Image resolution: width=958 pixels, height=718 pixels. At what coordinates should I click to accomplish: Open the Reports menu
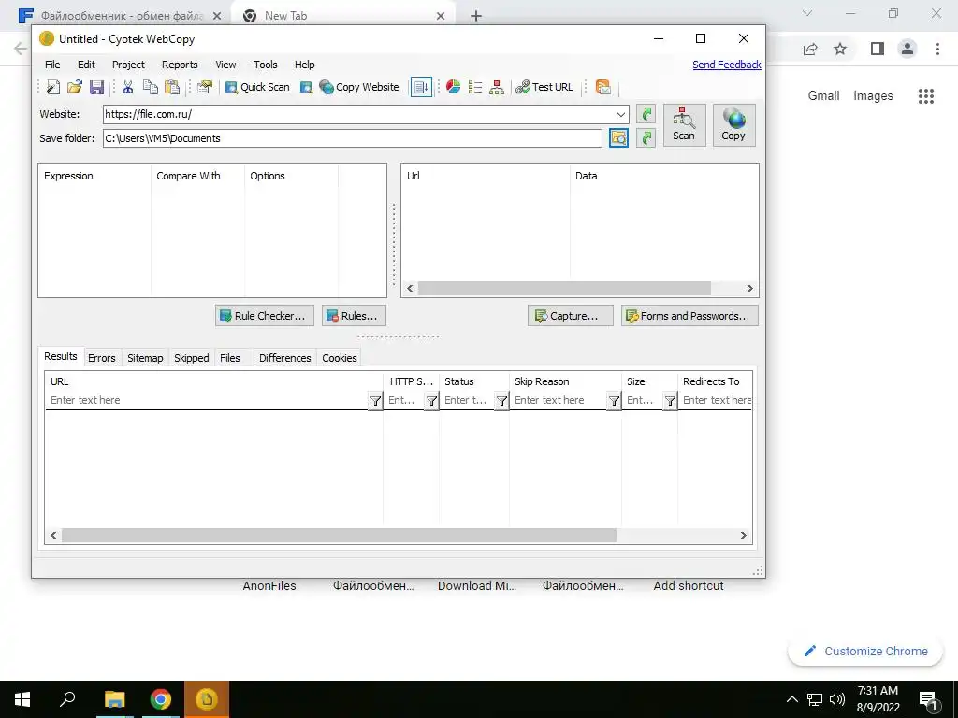(180, 65)
